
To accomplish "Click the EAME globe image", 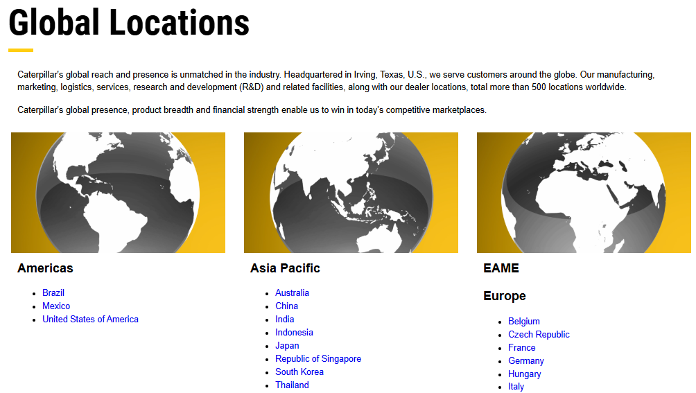I will [584, 193].
